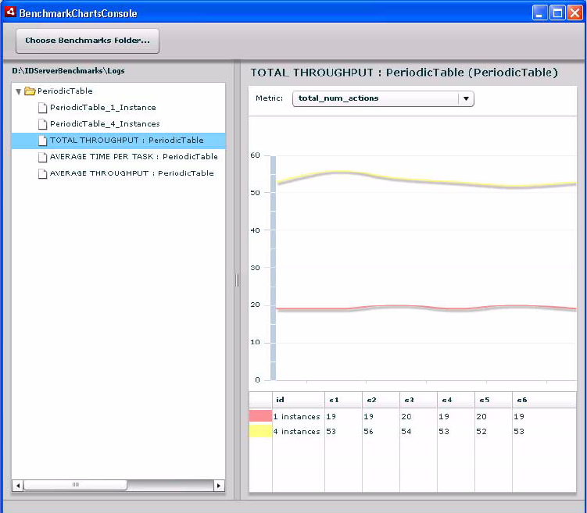Click the vertical panel splitter handle
This screenshot has width=587, height=513.
[x=237, y=280]
